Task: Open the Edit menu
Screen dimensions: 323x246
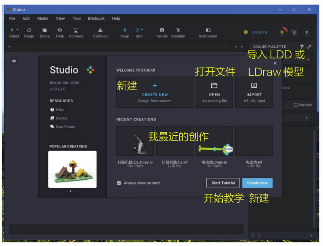Action: click(26, 18)
